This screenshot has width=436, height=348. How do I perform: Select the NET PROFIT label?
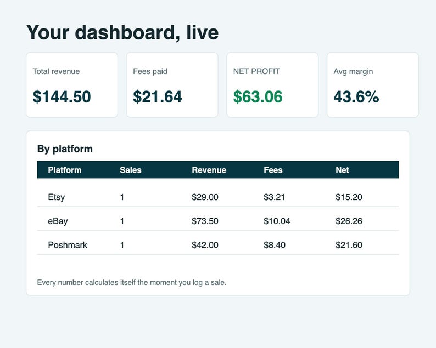pyautogui.click(x=256, y=71)
